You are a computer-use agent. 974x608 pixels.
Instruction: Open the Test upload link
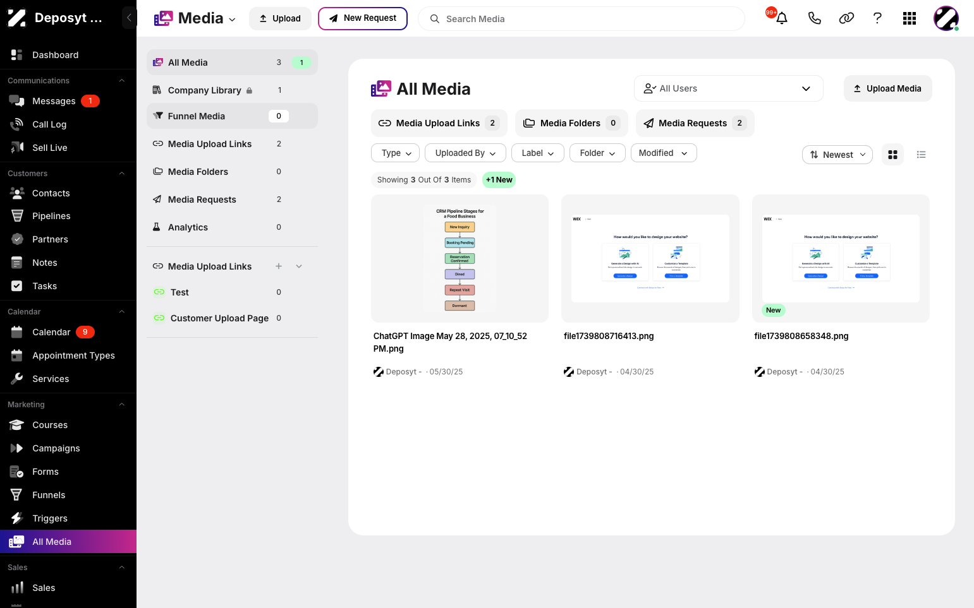(232, 292)
